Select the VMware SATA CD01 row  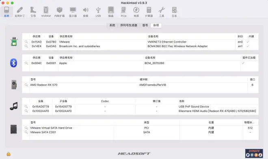140,132
